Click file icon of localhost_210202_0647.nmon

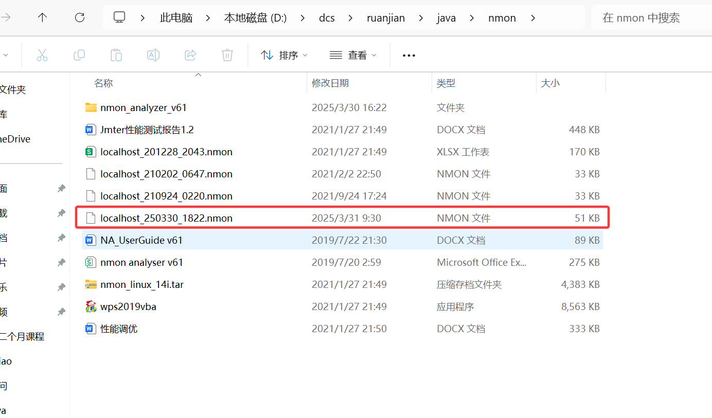point(91,174)
